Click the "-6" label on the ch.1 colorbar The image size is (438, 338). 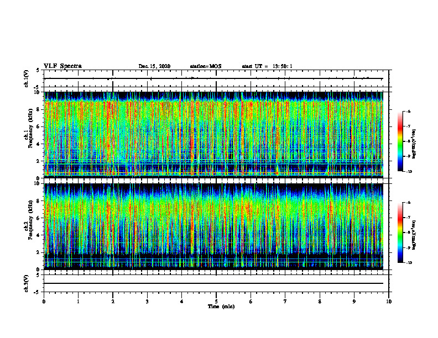point(408,112)
